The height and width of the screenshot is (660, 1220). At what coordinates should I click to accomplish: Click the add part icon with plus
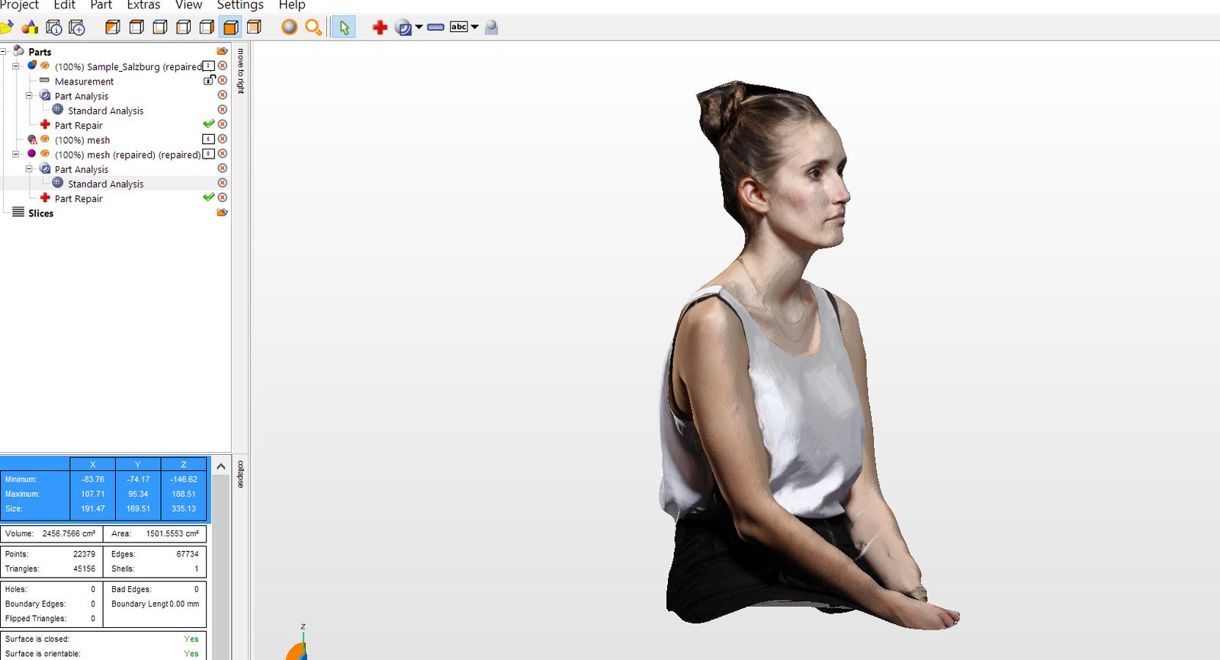click(x=77, y=27)
